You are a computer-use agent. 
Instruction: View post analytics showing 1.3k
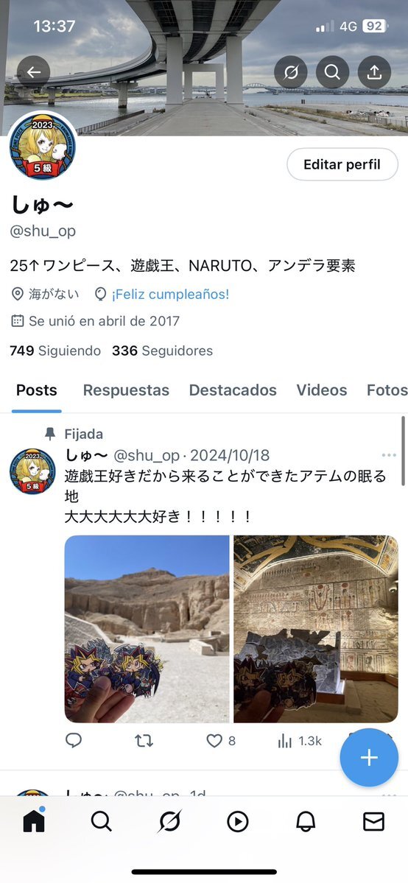pos(299,741)
